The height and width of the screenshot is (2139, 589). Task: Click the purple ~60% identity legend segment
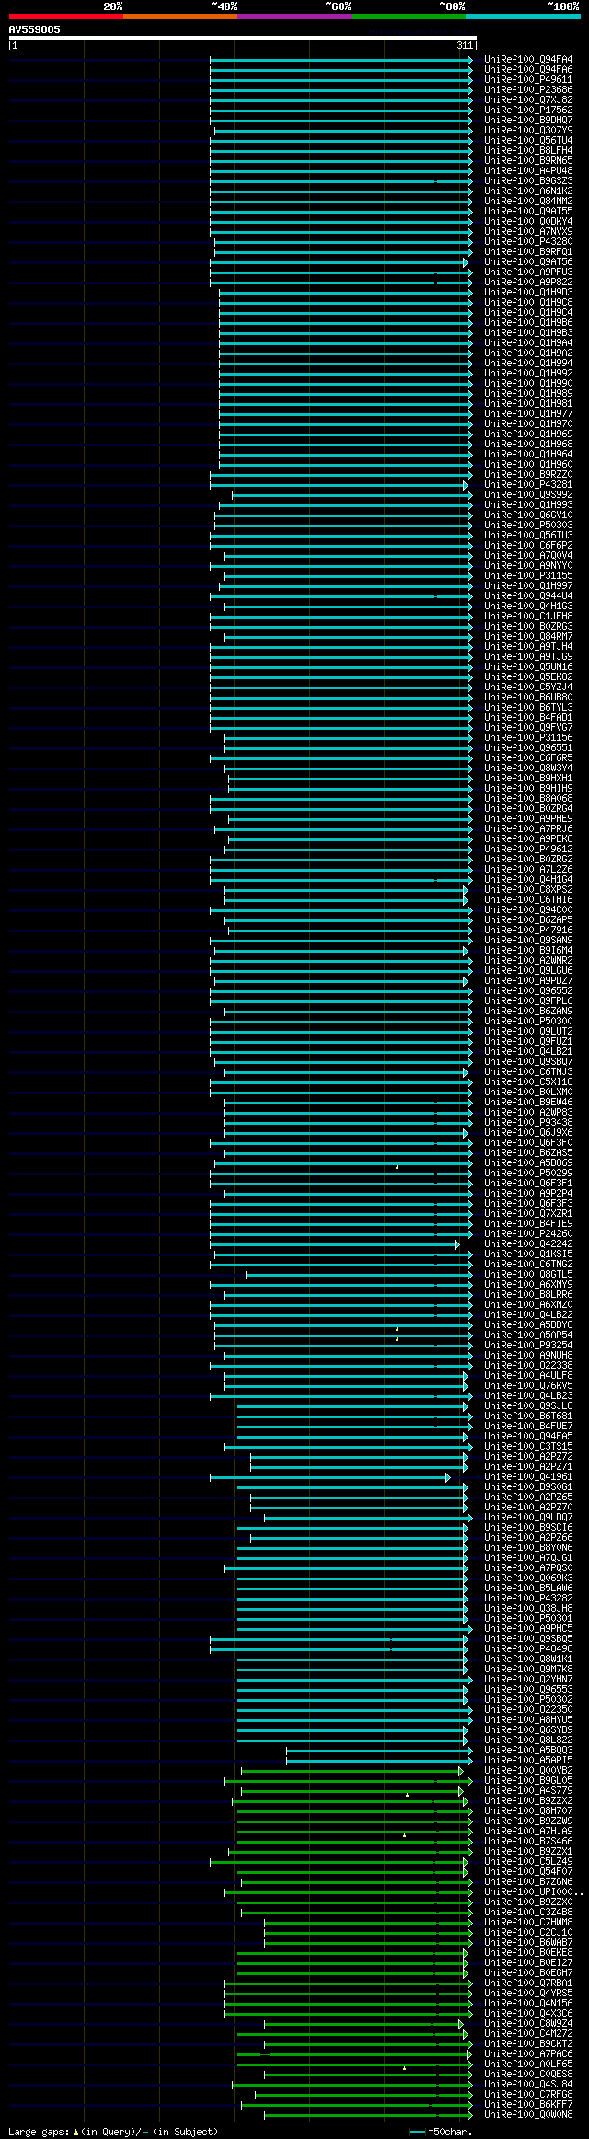tap(294, 17)
